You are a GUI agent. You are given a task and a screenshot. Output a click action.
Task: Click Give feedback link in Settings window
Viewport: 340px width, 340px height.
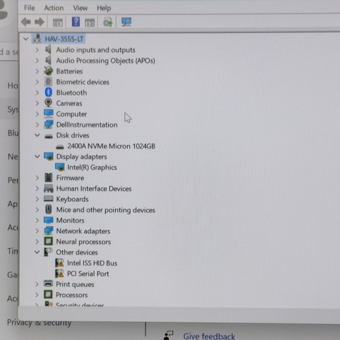coord(209,336)
